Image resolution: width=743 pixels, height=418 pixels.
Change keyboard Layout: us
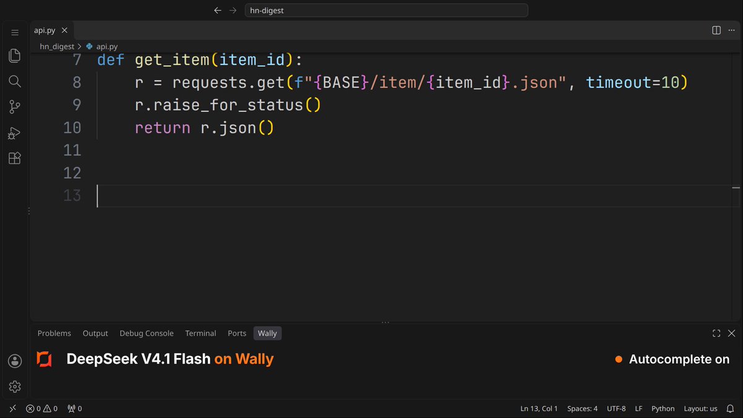click(x=701, y=409)
